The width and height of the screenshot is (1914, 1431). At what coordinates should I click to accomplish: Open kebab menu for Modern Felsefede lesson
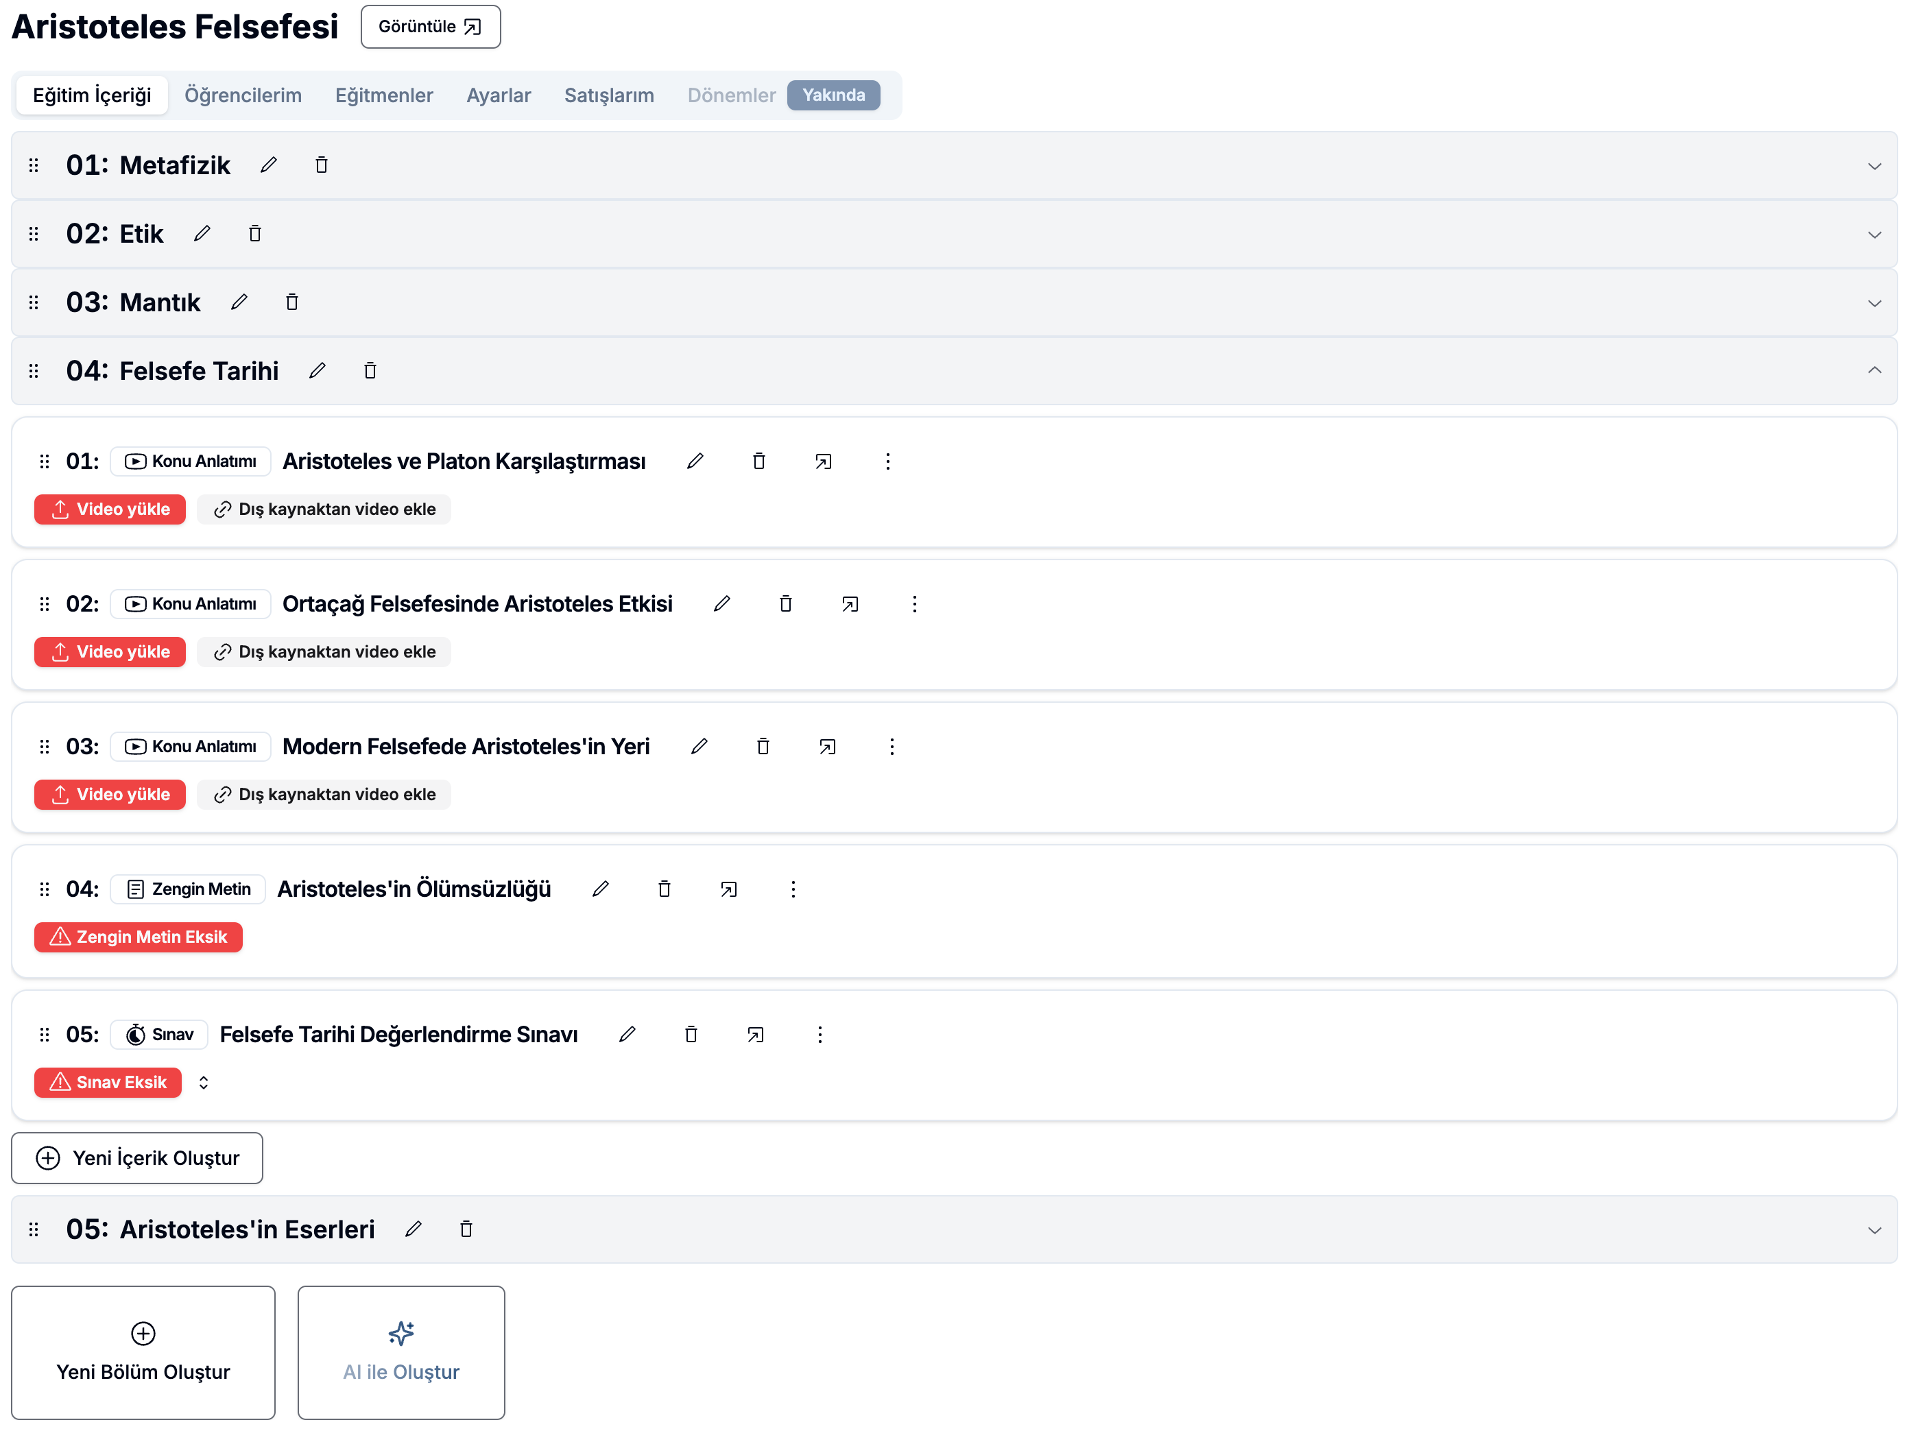[892, 747]
